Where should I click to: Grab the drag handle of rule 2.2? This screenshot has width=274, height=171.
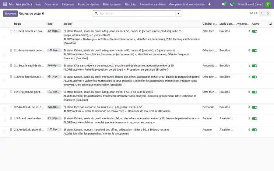[x=11, y=92]
